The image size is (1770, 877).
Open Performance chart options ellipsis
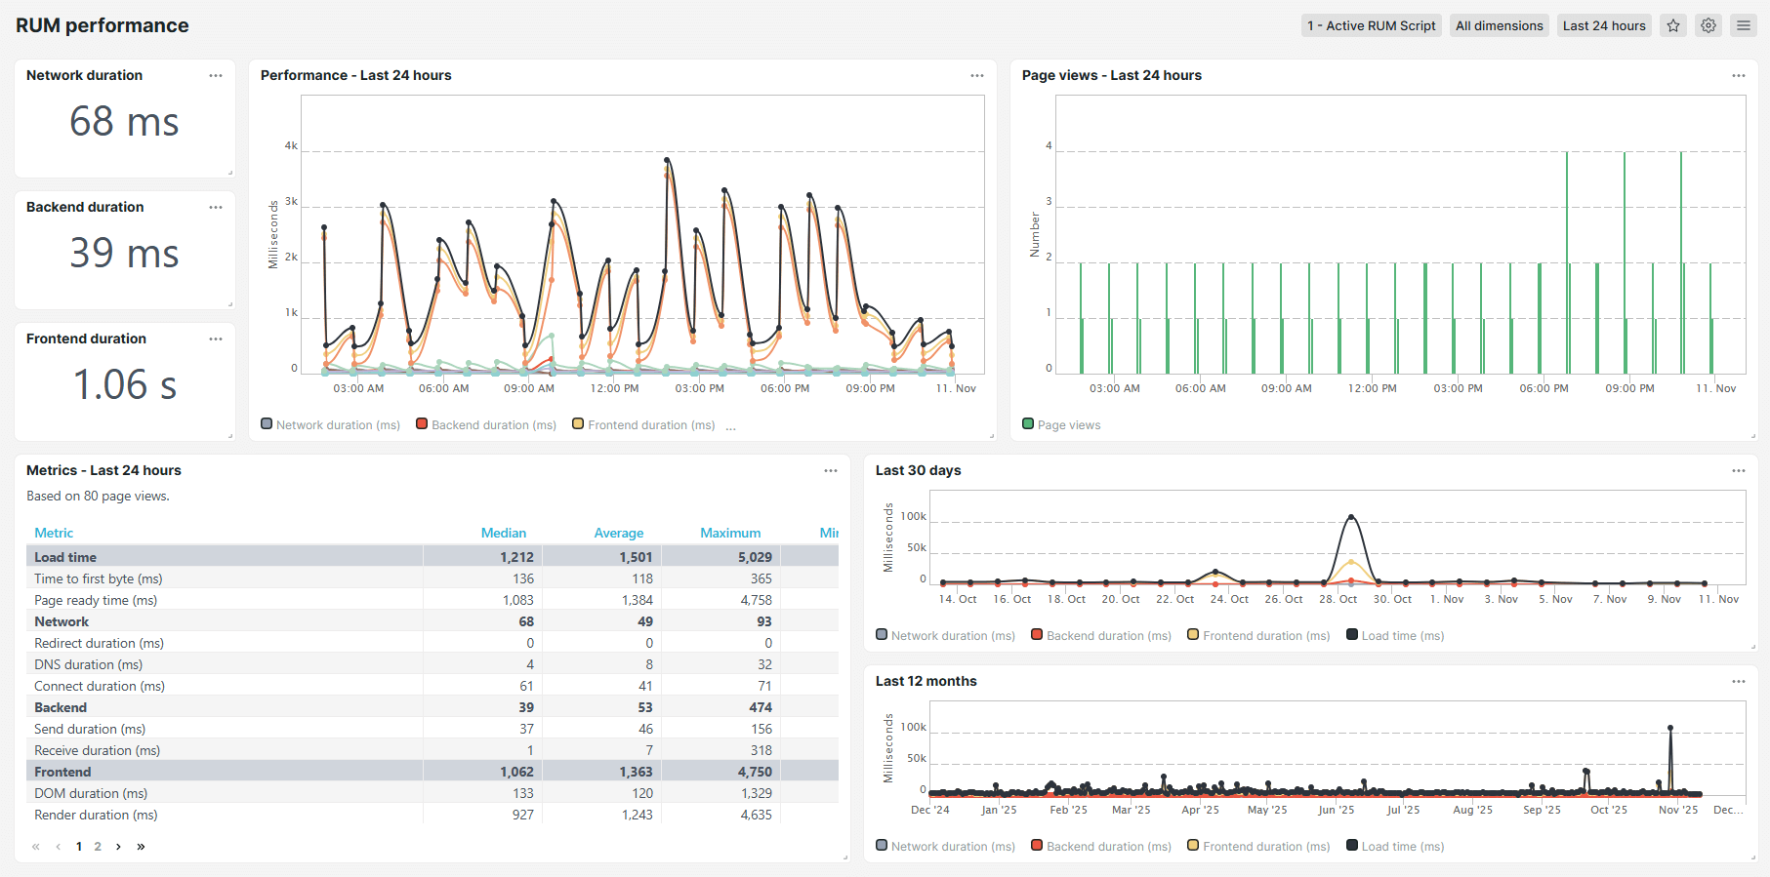976,76
